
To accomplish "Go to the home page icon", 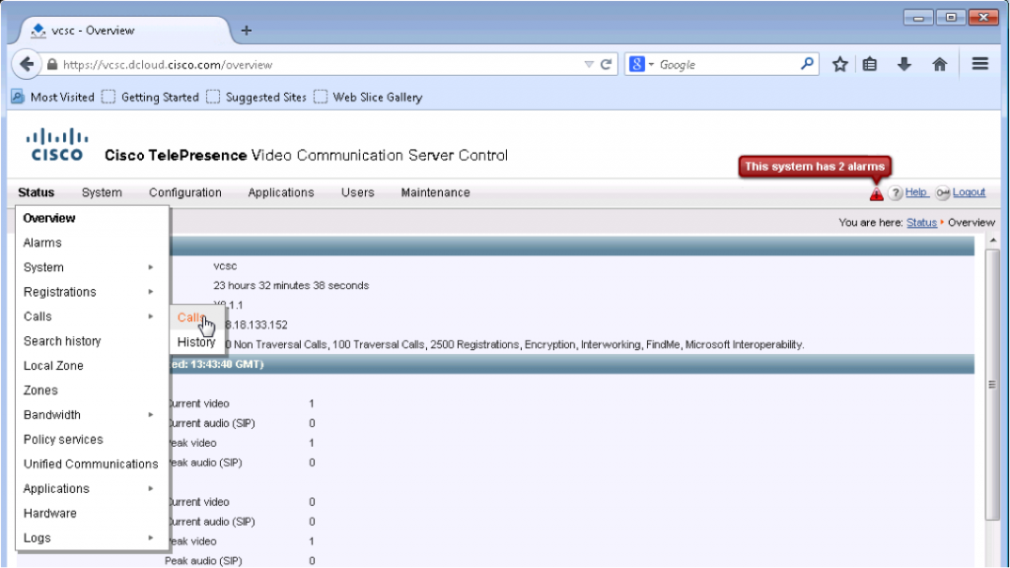I will pyautogui.click(x=940, y=64).
